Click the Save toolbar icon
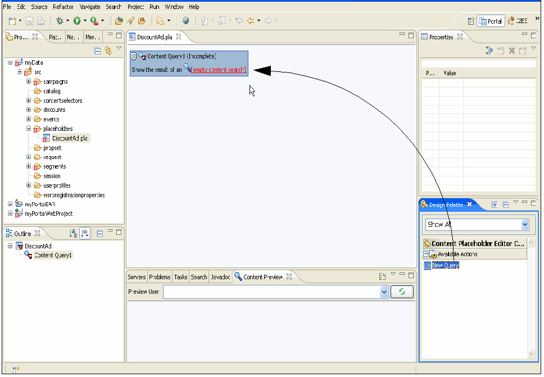The width and height of the screenshot is (544, 377). click(x=29, y=21)
